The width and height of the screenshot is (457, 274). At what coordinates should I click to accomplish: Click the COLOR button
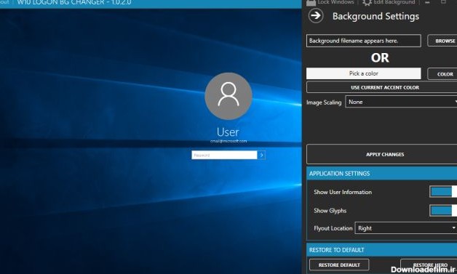(x=442, y=74)
